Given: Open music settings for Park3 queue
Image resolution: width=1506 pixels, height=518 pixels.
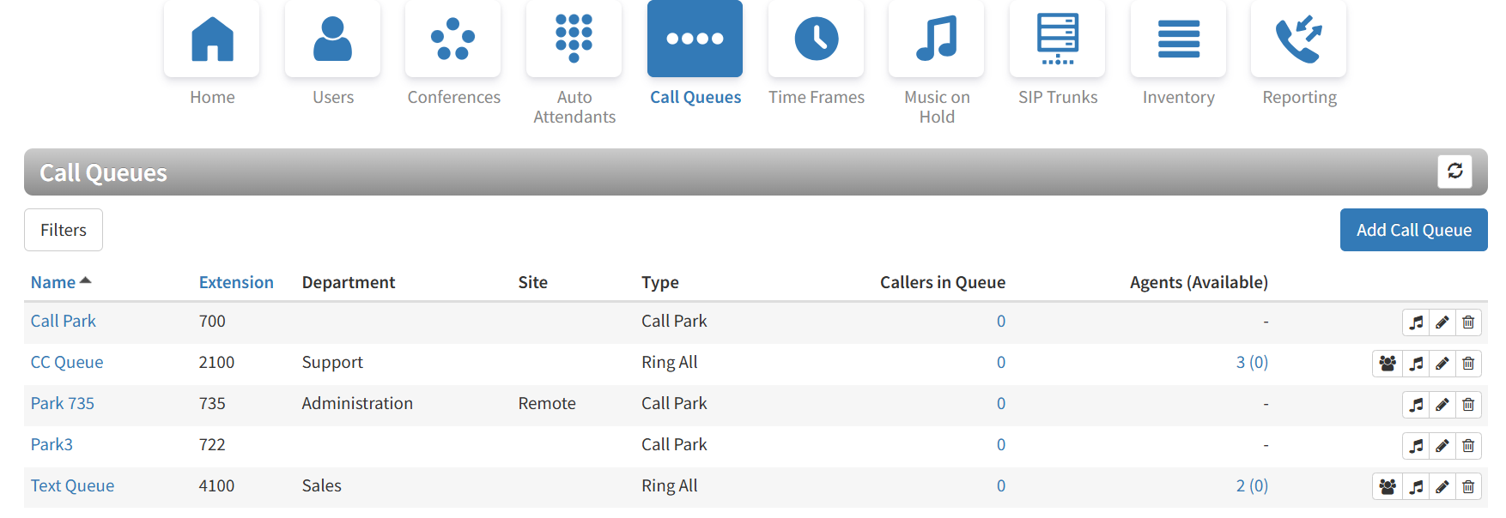Looking at the screenshot, I should tap(1416, 446).
